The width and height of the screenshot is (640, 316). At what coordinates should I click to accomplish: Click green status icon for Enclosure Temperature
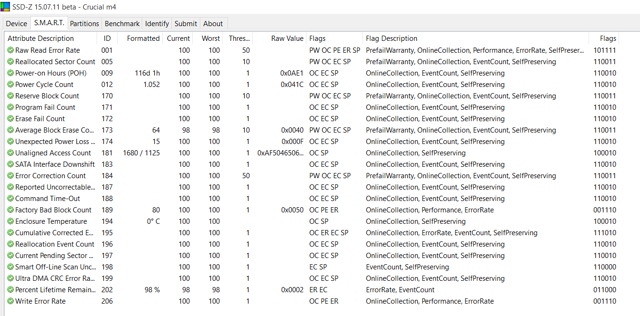[x=10, y=221]
